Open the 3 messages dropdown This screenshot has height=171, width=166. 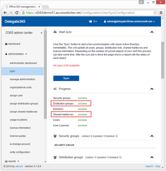click(x=95, y=22)
